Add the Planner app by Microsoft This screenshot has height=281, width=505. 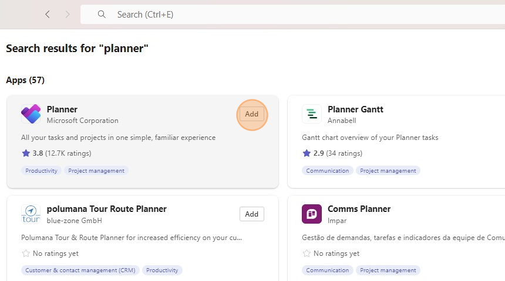[x=251, y=114]
